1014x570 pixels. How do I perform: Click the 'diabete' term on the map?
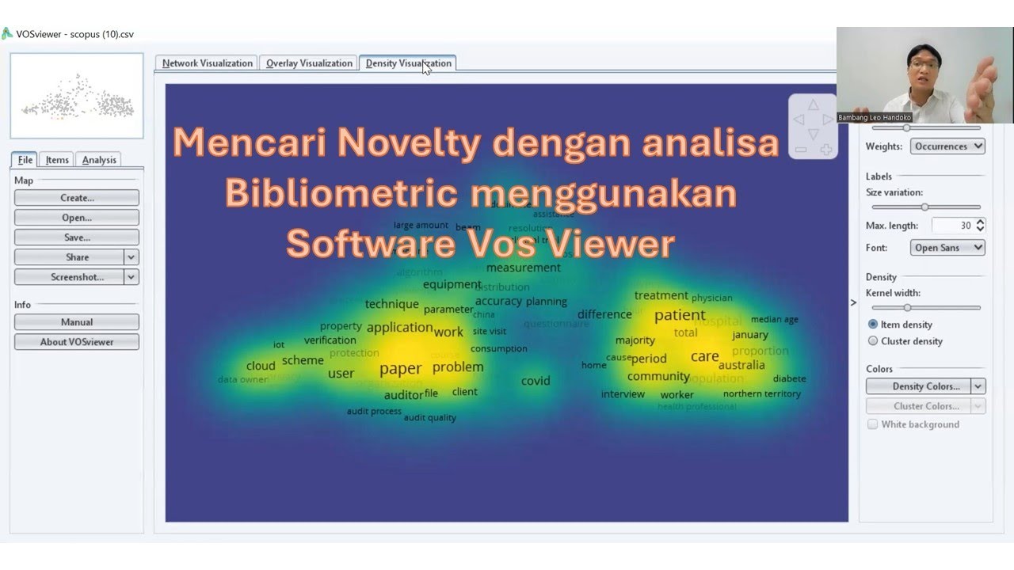(x=790, y=378)
